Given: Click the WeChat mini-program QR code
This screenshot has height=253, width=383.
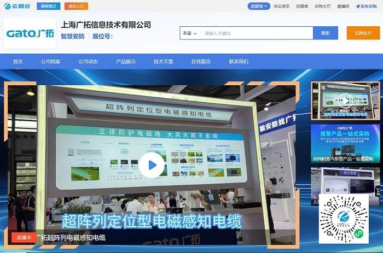Looking at the screenshot, I should click(344, 219).
